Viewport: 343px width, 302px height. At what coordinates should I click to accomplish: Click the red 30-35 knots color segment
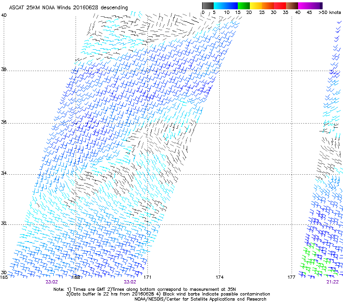[280, 6]
